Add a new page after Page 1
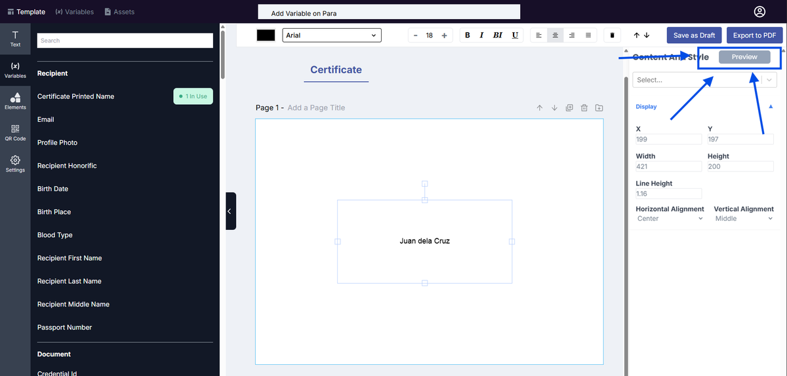Viewport: 787px width, 376px height. pyautogui.click(x=599, y=108)
